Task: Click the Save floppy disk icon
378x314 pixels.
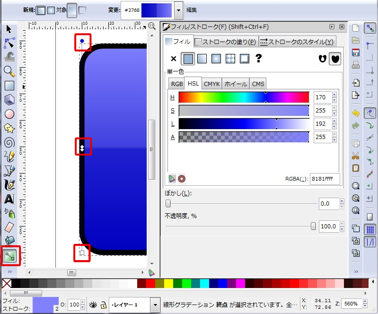Action: 356,52
